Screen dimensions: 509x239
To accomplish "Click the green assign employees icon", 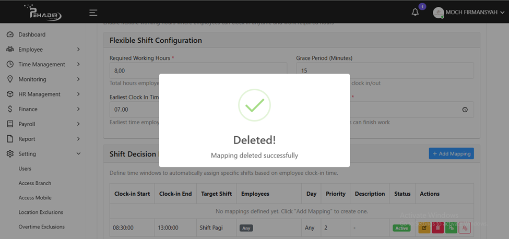I will (451, 228).
